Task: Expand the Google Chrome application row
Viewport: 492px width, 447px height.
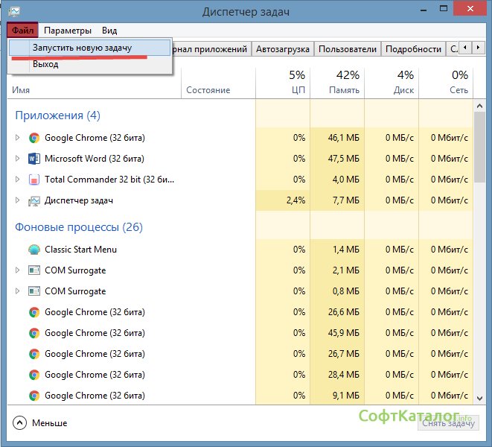Action: click(x=18, y=138)
